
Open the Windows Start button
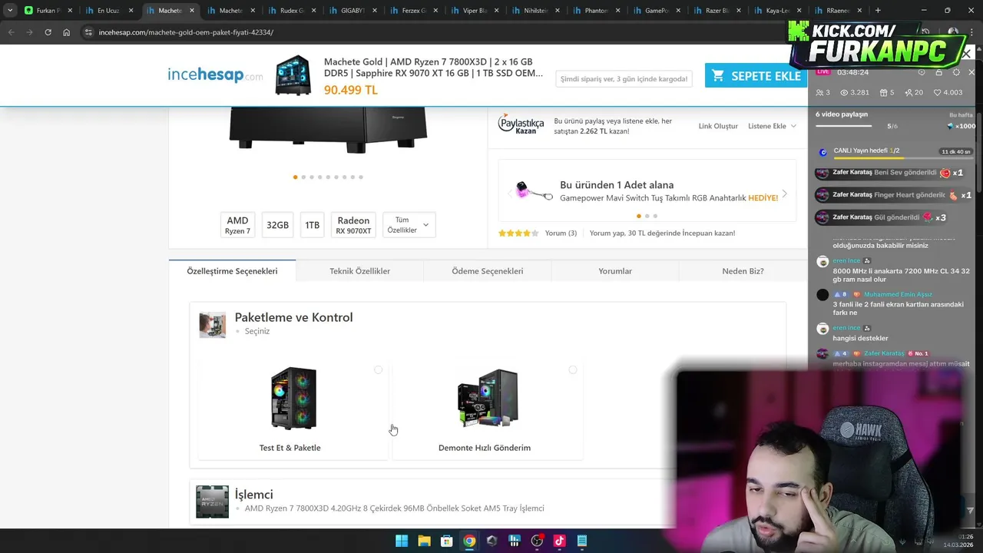402,541
